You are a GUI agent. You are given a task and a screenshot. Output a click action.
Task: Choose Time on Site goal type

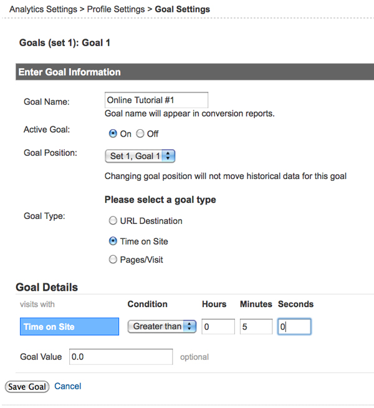pyautogui.click(x=113, y=241)
